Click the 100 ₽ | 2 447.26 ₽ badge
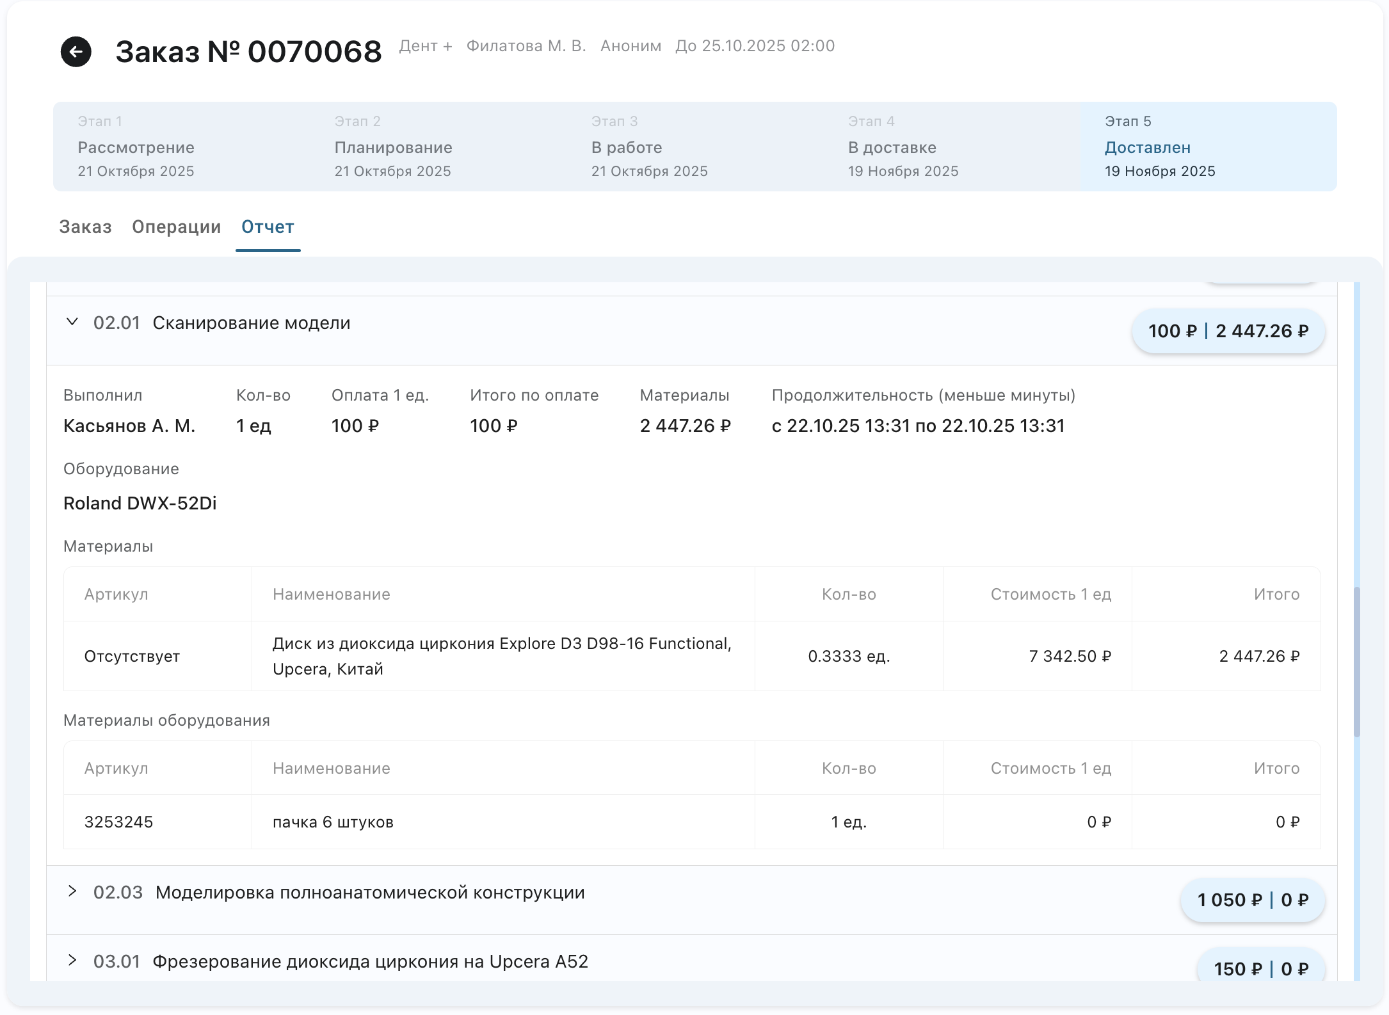This screenshot has width=1389, height=1015. [1228, 331]
